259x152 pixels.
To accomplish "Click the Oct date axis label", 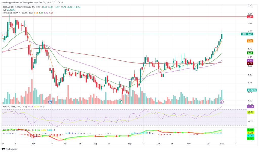I will point(158,144).
